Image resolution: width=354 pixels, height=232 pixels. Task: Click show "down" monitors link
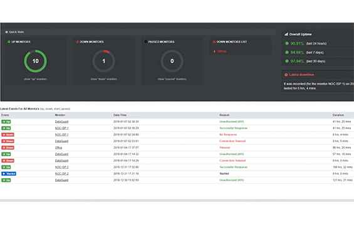click(x=104, y=79)
